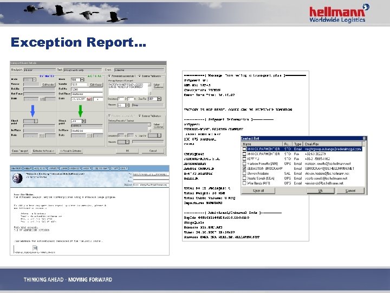Click the email Subject field
Image resolution: width=390 pixels, height=293 pixels.
tap(151, 185)
